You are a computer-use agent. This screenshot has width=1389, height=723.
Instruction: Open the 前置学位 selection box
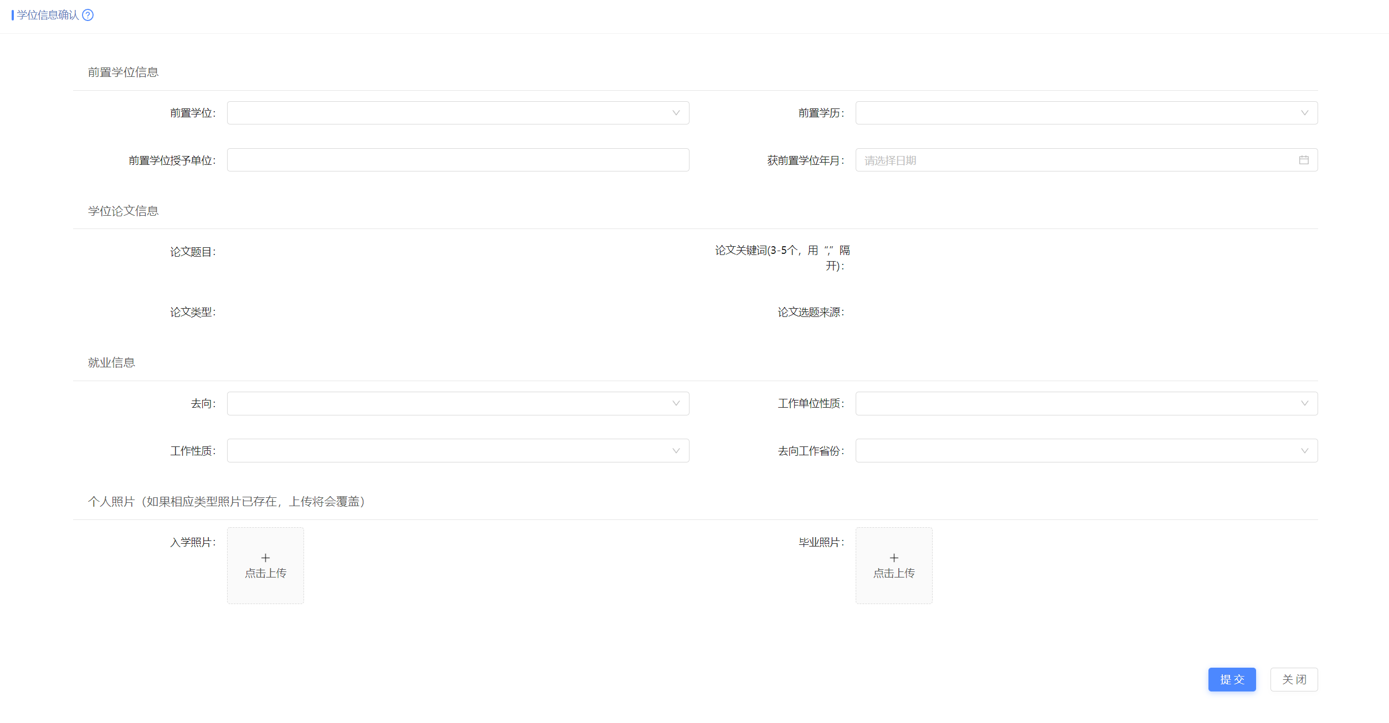[457, 113]
